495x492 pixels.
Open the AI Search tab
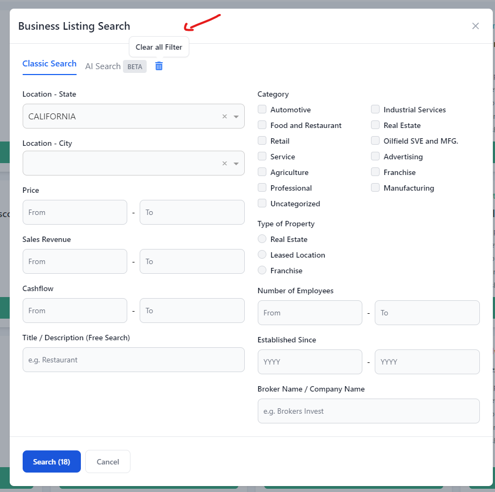[x=102, y=66]
